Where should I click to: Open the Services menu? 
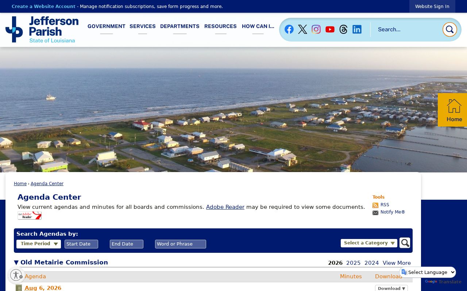click(x=143, y=27)
